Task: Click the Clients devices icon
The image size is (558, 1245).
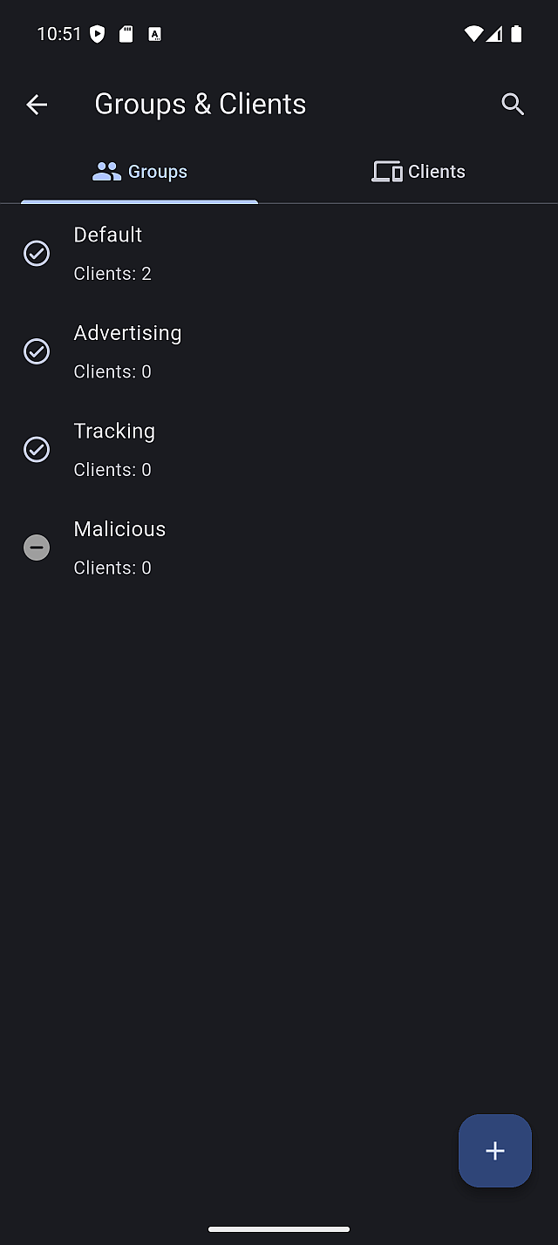Action: pyautogui.click(x=386, y=172)
